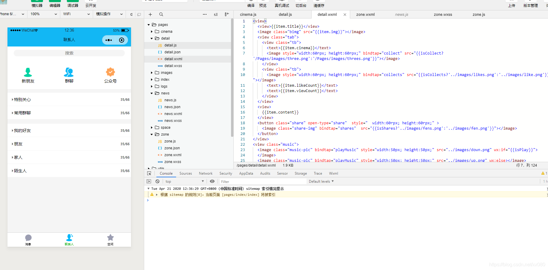The image size is (548, 270).
Task: Open zoom 100% dropdown
Action: [44, 14]
